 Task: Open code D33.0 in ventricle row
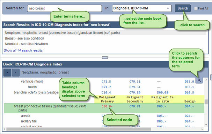(189, 82)
